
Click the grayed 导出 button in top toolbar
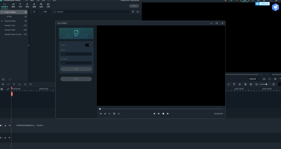134,6
